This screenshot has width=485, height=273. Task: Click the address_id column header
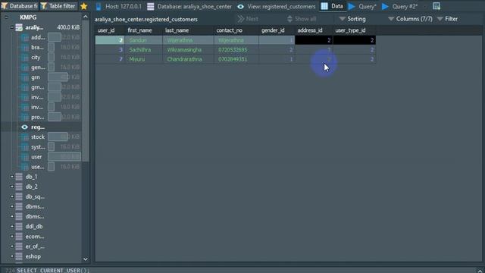[314, 30]
